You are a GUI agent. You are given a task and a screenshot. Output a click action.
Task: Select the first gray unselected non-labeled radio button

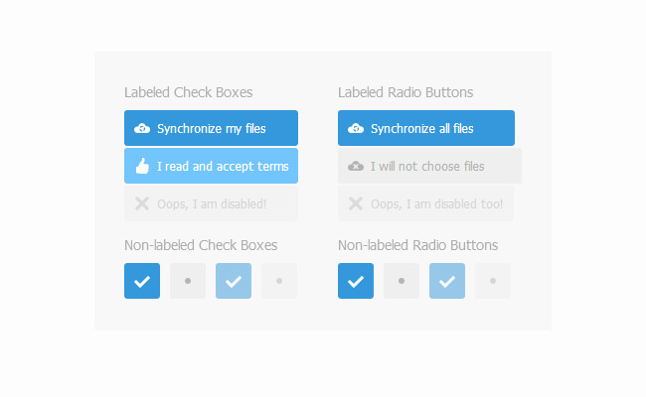click(402, 281)
